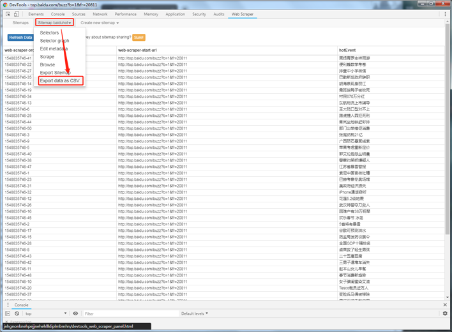Choose Selector graph menu entry
Image resolution: width=452 pixels, height=332 pixels.
coord(54,41)
